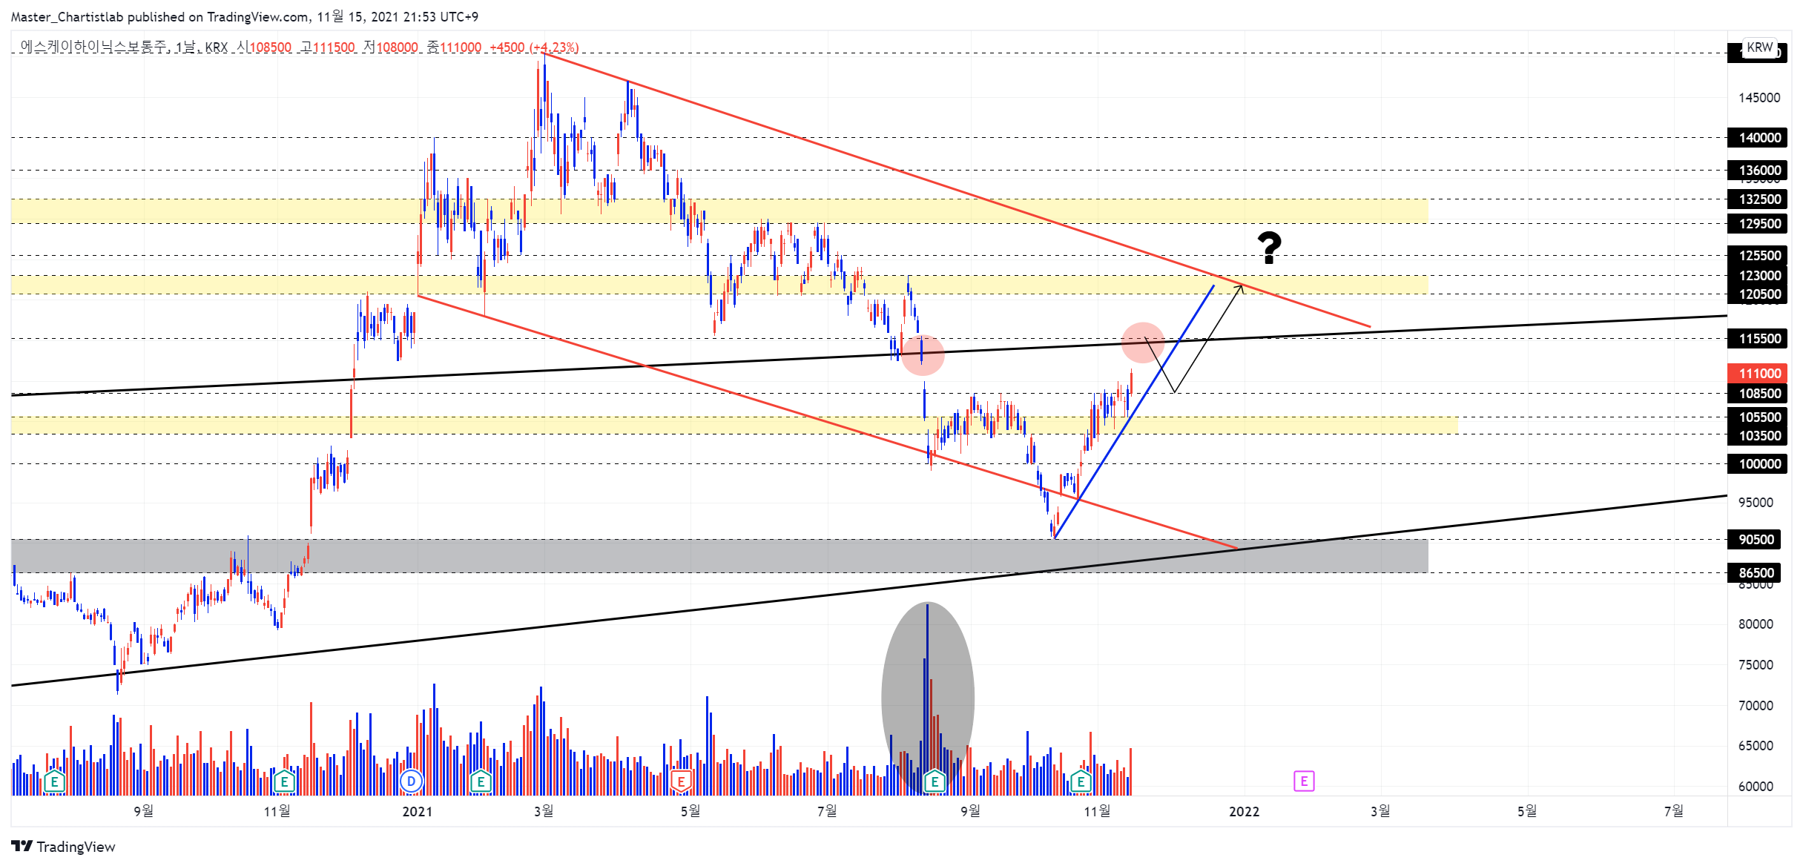Image resolution: width=1803 pixels, height=866 pixels.
Task: Click the +4500 (+4.23%) change value
Action: 534,47
